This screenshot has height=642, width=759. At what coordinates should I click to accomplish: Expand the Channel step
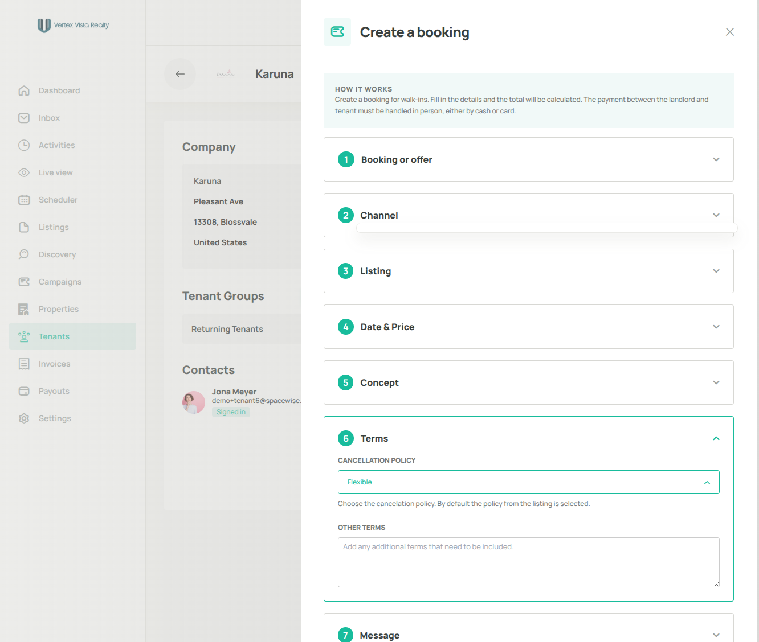pos(528,215)
